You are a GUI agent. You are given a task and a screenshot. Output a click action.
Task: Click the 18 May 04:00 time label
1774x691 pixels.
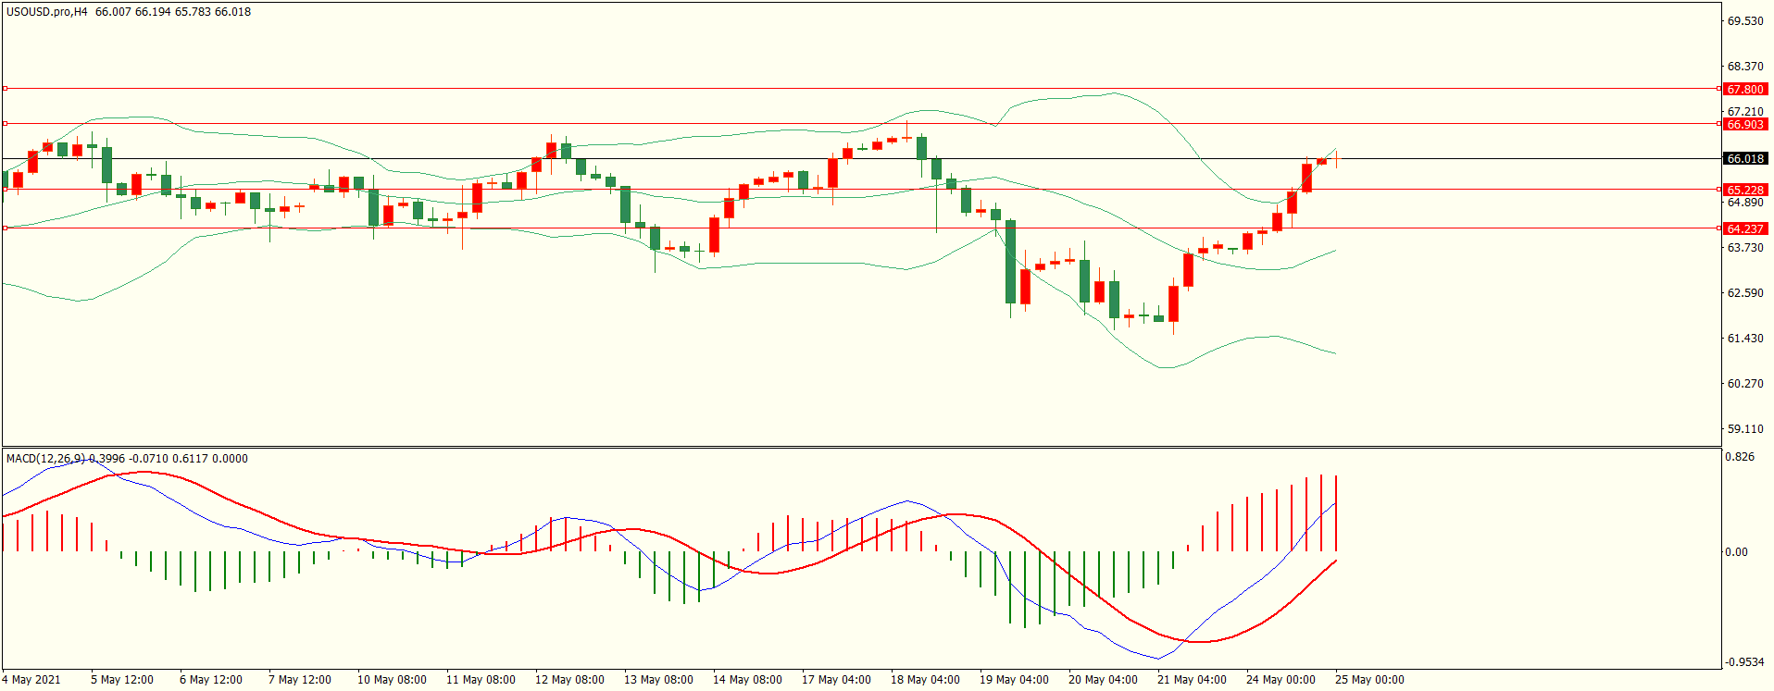925,680
